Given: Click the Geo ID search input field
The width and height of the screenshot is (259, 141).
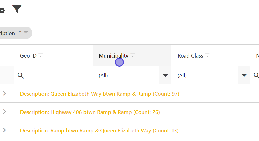Looking at the screenshot, I should [58, 75].
